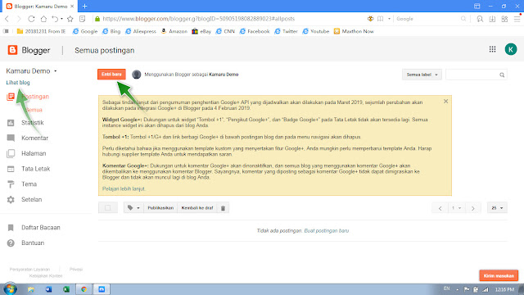The width and height of the screenshot is (524, 295).
Task: Click the Tema paint roller icon
Action: coord(11,184)
